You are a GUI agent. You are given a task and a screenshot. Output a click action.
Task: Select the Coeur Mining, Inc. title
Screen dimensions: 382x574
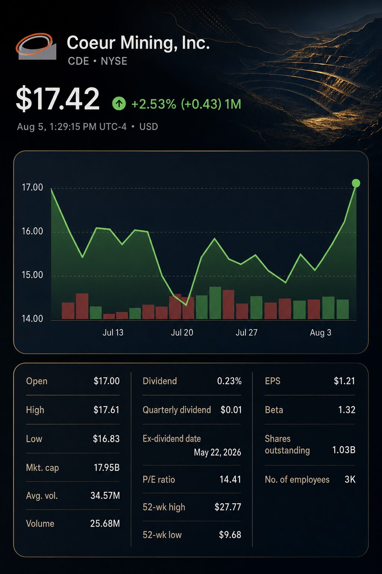pos(138,43)
